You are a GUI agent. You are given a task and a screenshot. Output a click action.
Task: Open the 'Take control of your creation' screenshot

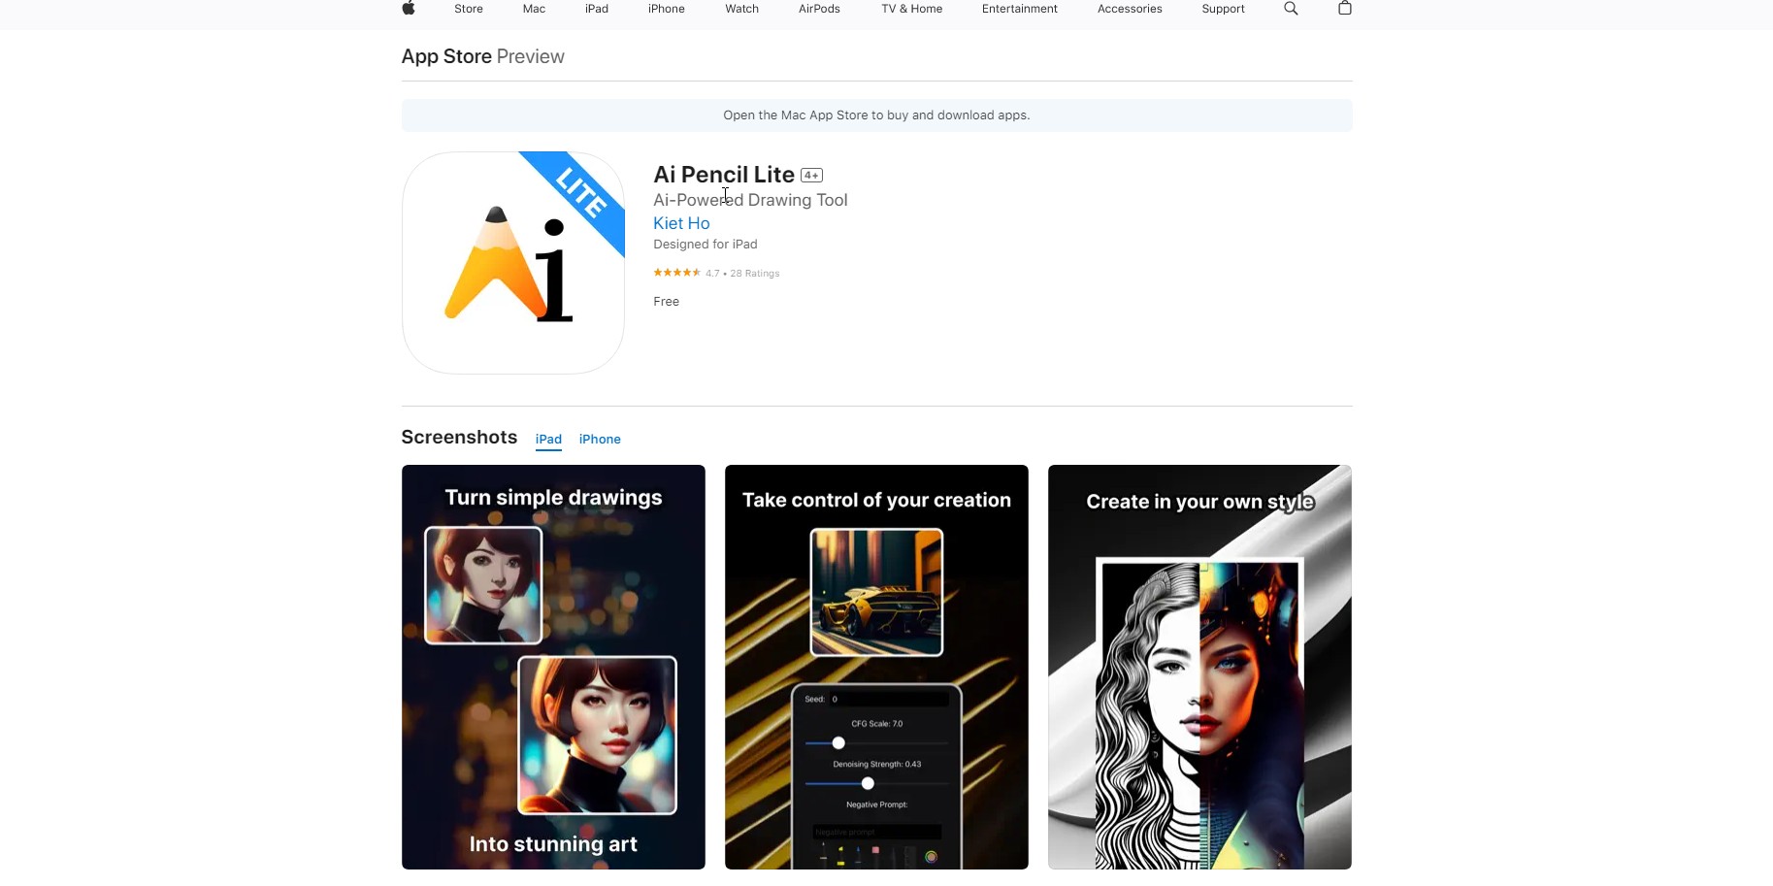(x=876, y=668)
